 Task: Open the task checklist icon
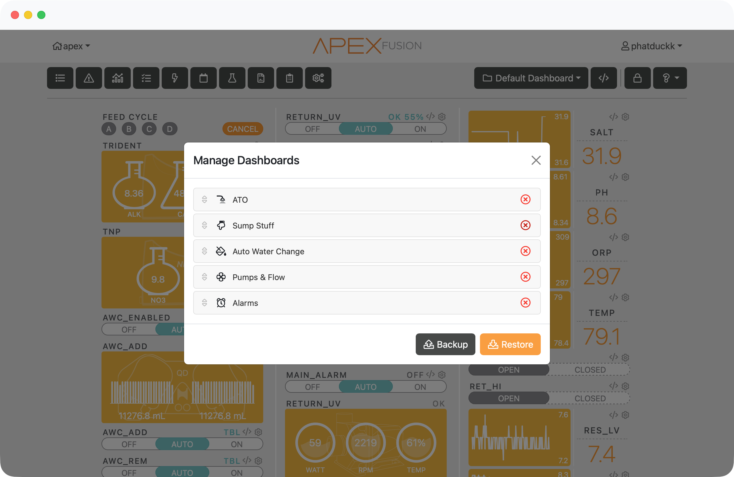click(146, 78)
